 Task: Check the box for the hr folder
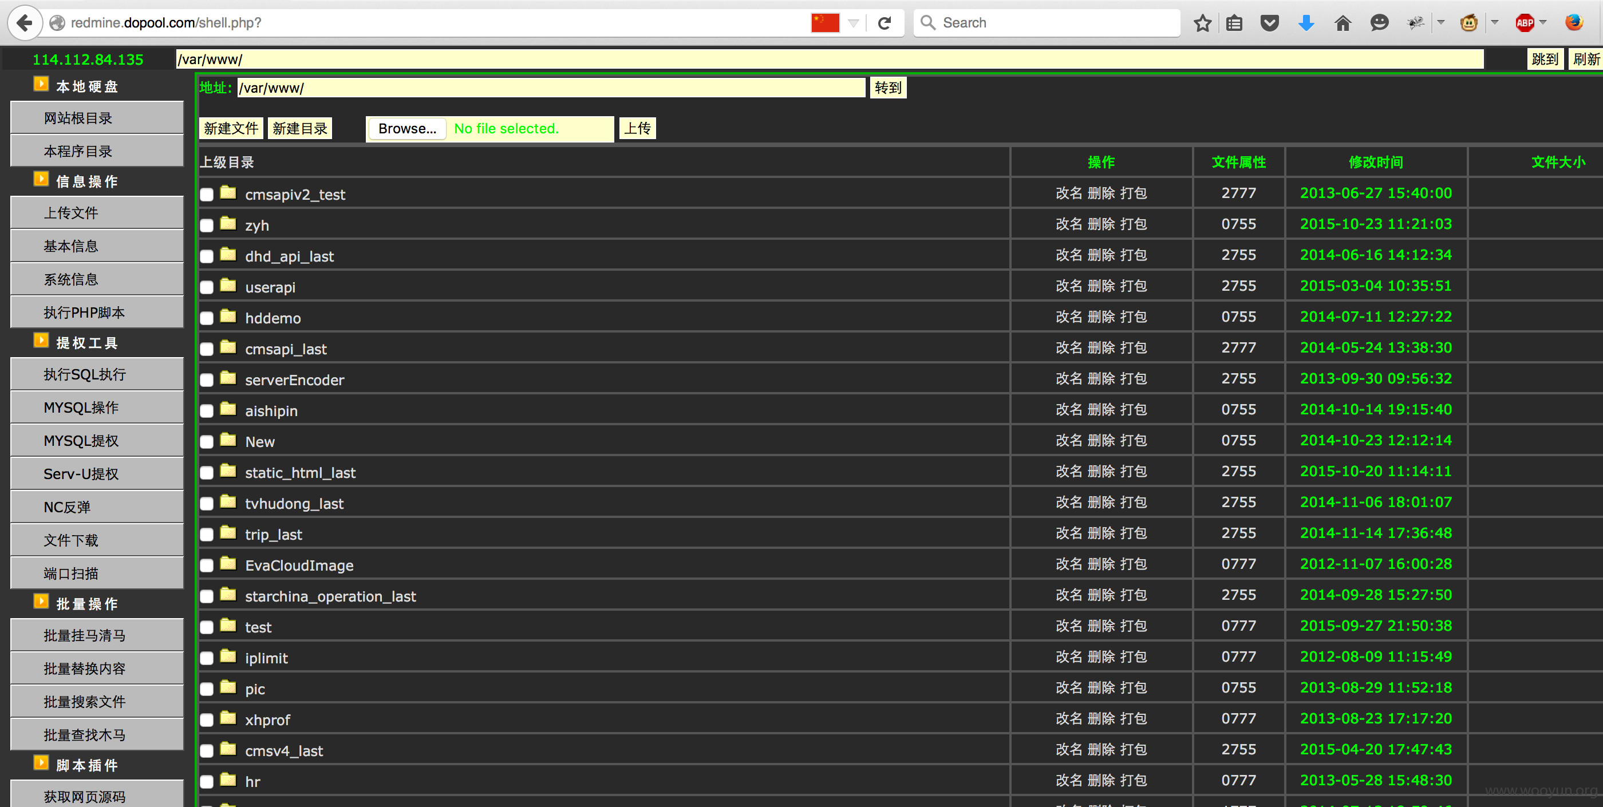coord(207,781)
